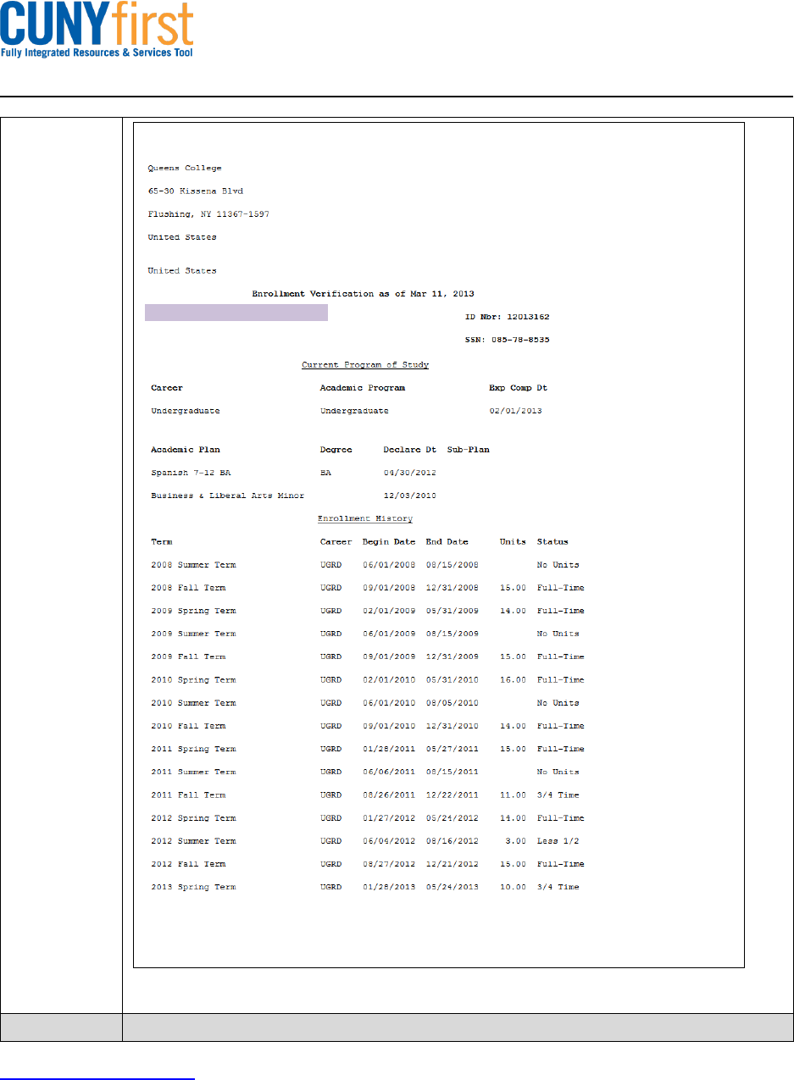
Task: Click 'Business & Liberal Arts Minor' plan
Action: tap(227, 496)
